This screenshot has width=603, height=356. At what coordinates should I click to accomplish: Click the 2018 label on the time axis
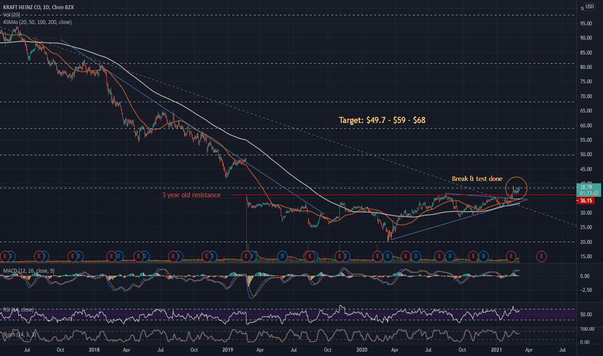point(94,350)
